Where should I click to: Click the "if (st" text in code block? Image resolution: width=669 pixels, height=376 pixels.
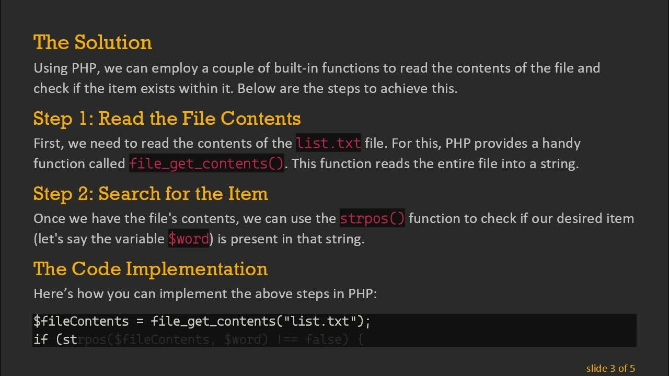[x=55, y=340]
